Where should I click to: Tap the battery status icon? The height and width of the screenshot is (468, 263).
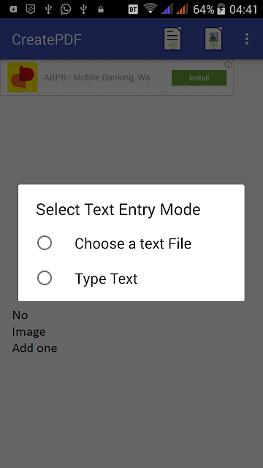221,10
